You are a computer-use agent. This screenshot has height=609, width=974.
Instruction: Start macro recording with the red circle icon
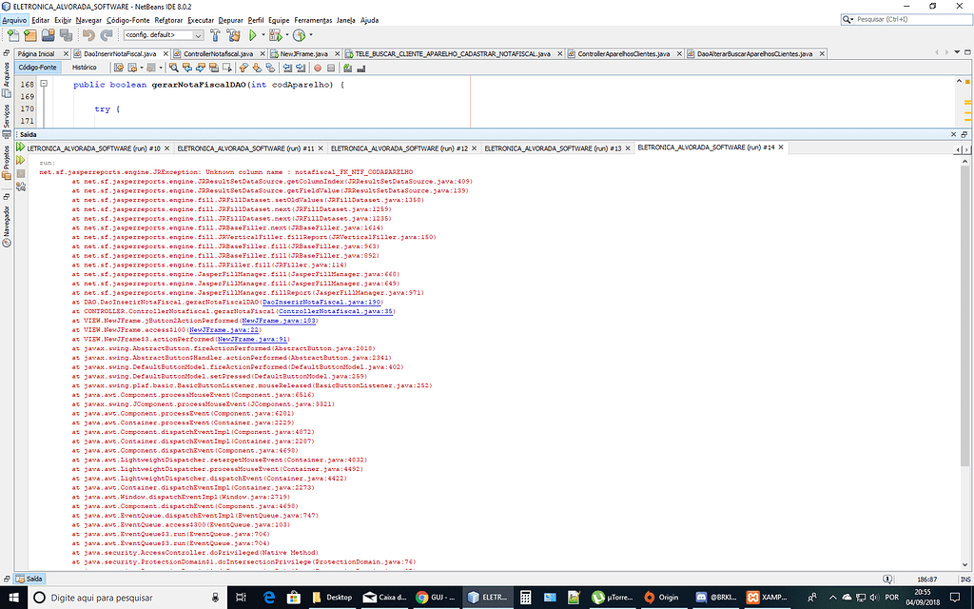click(317, 69)
